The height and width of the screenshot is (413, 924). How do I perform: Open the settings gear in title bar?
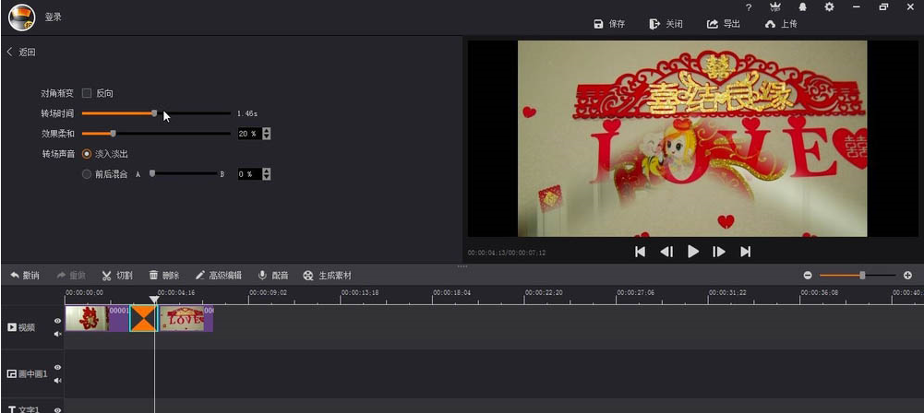(829, 7)
